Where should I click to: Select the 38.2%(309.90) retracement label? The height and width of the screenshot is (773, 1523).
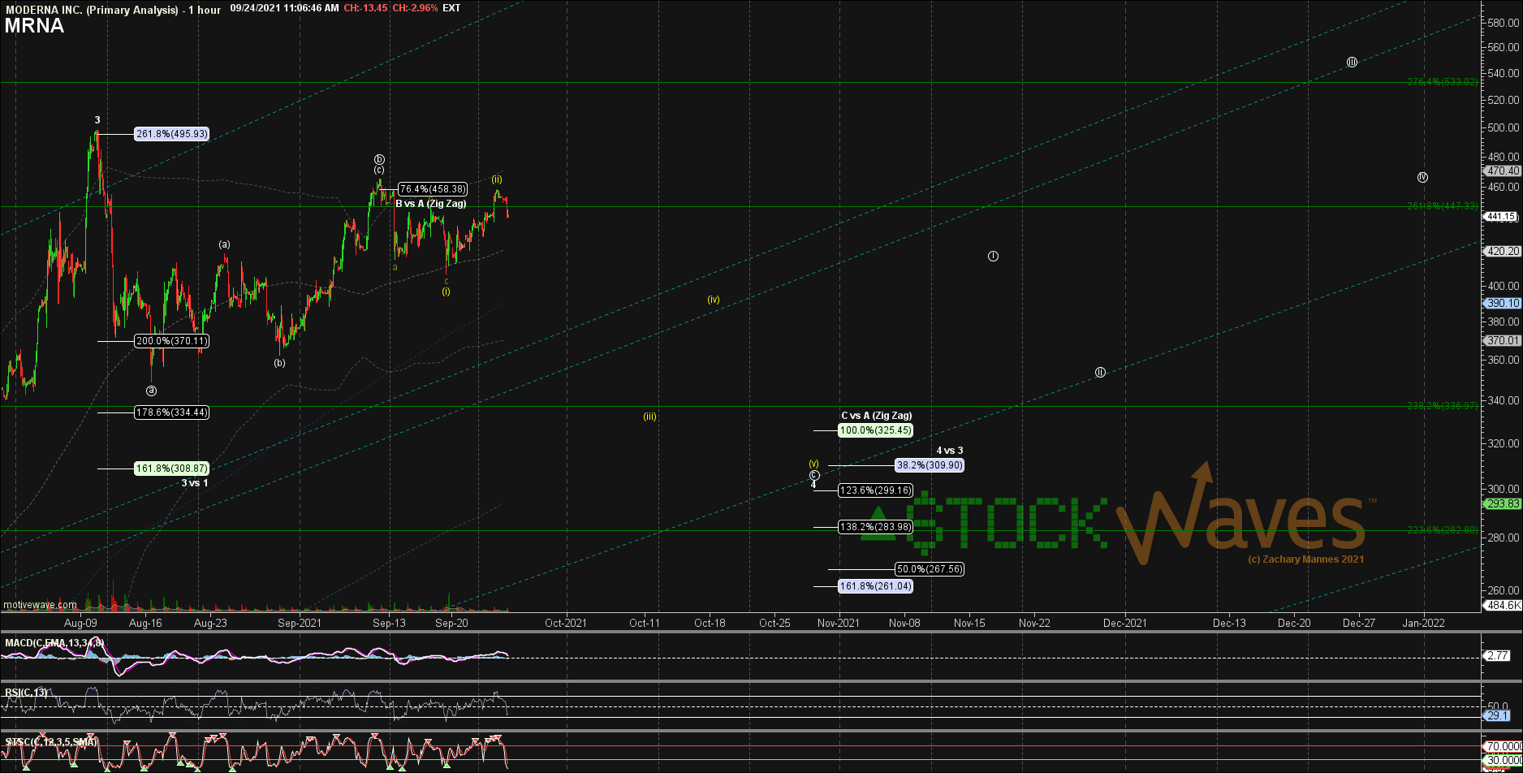[930, 466]
